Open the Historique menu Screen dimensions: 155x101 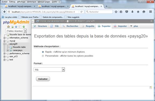(31, 2)
